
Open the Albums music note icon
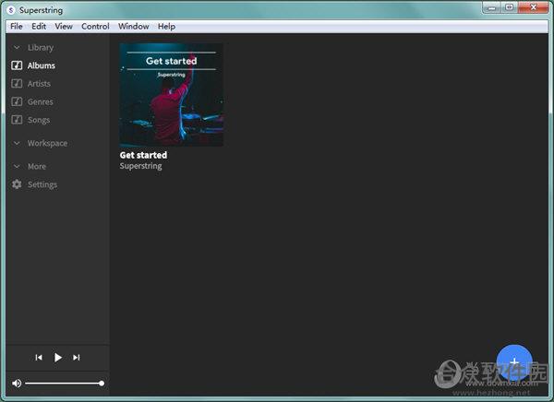point(17,65)
